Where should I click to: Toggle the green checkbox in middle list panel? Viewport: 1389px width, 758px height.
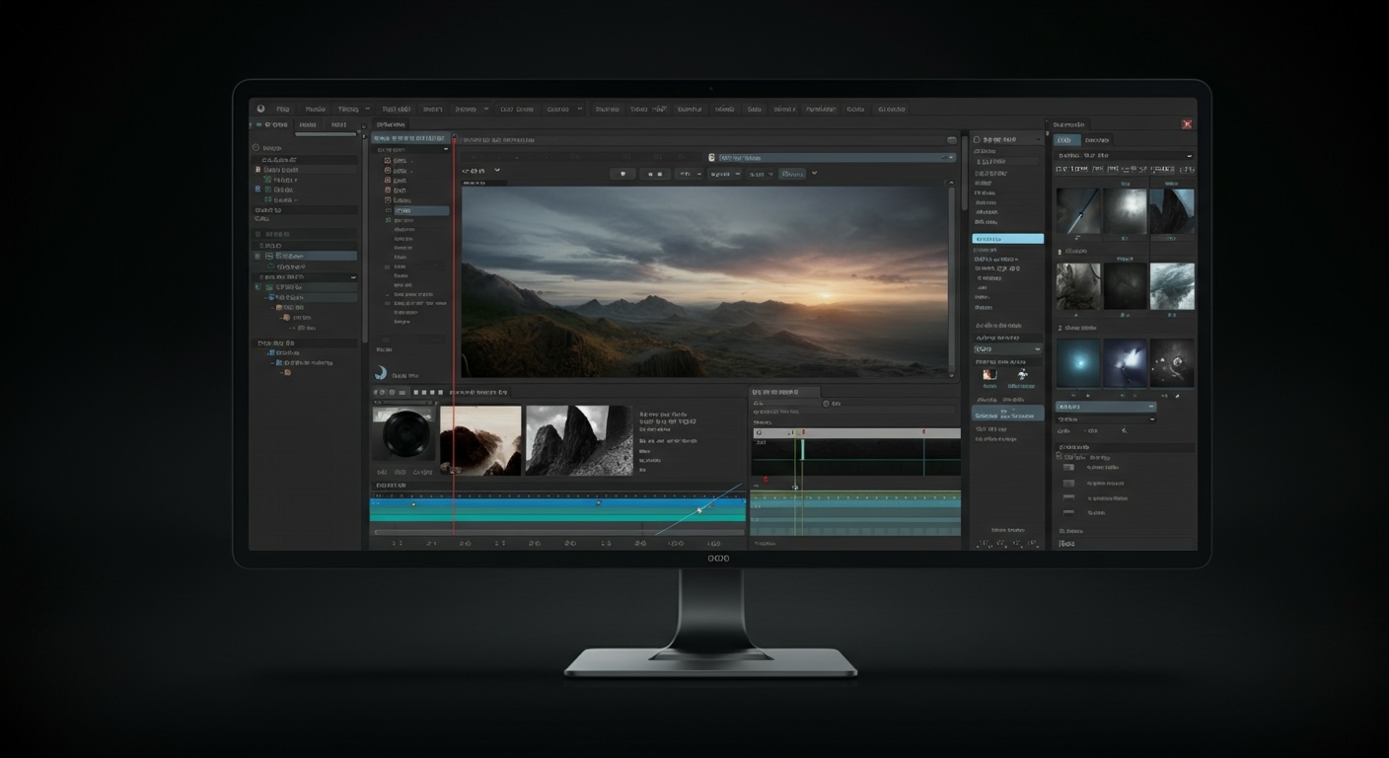tap(388, 210)
